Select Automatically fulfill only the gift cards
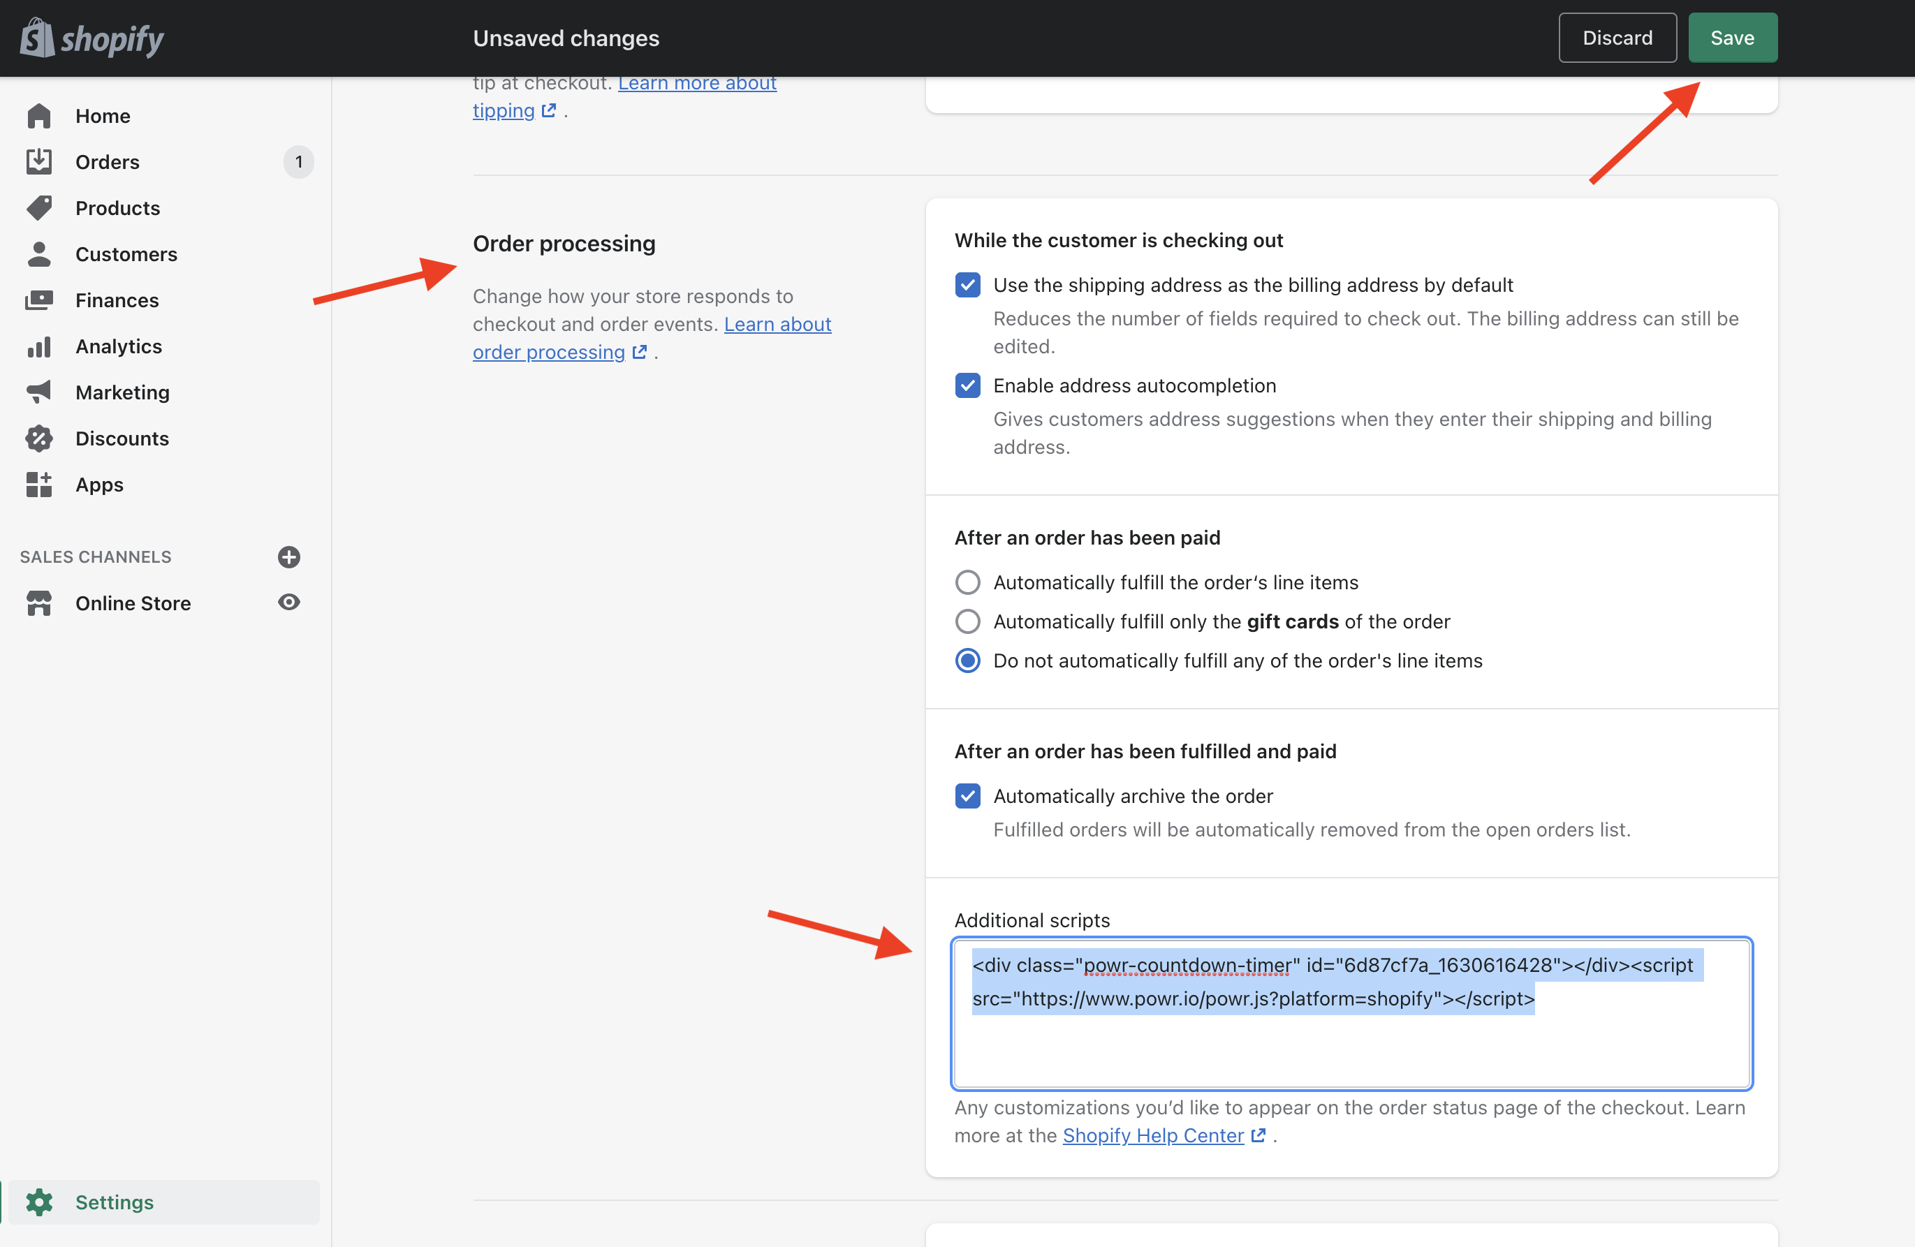This screenshot has width=1915, height=1247. point(967,621)
